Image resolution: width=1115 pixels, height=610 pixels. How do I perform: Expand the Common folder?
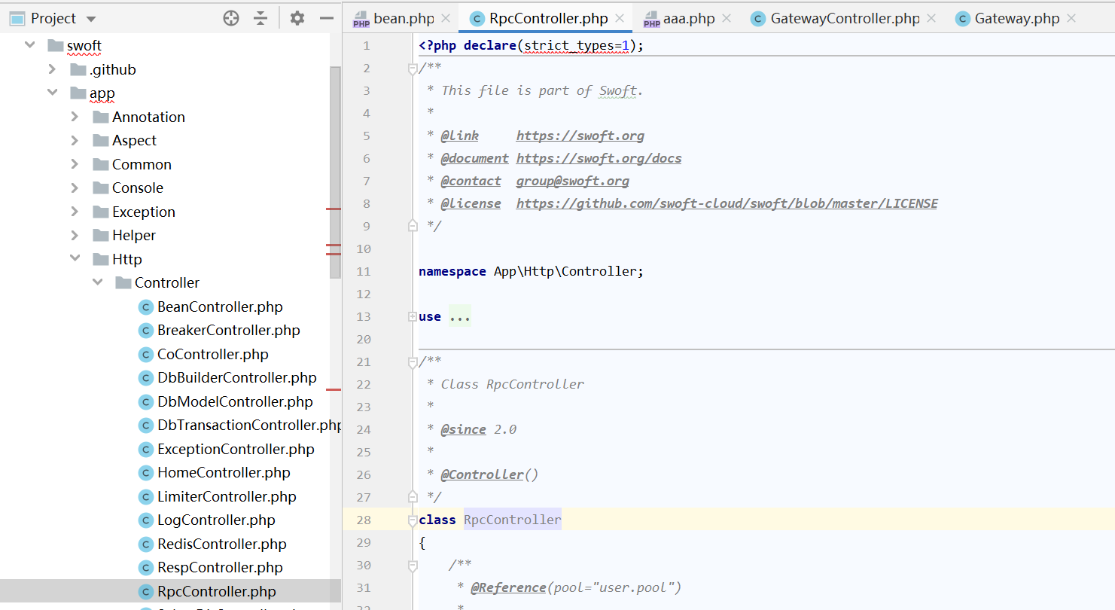pyautogui.click(x=75, y=164)
